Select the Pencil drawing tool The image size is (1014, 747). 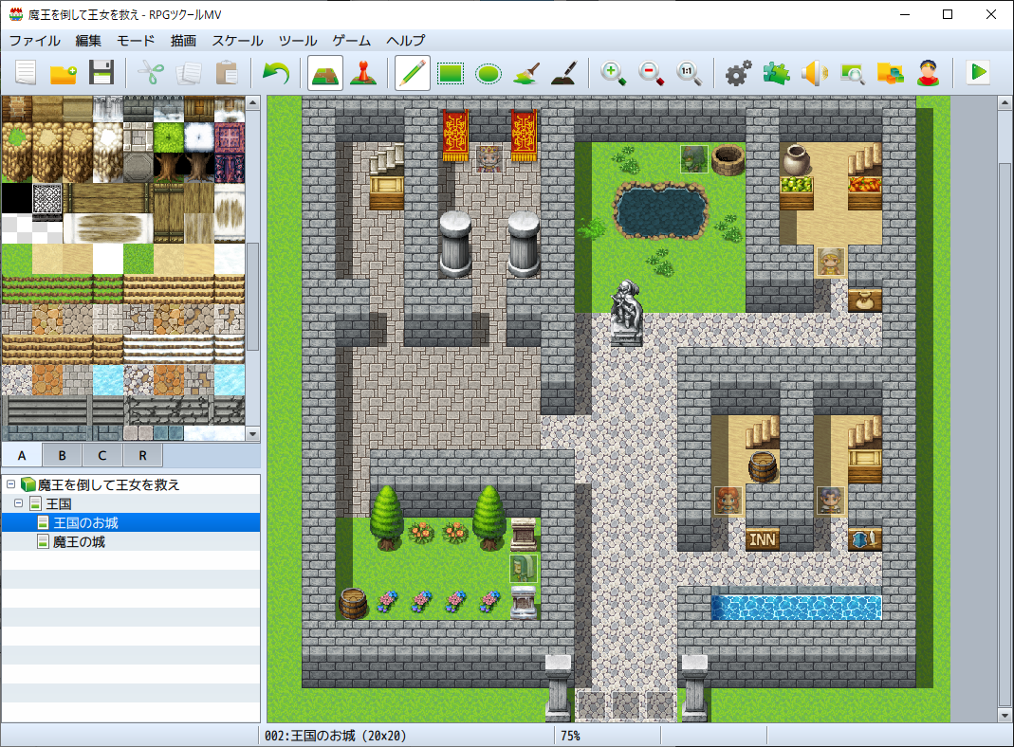pyautogui.click(x=412, y=72)
